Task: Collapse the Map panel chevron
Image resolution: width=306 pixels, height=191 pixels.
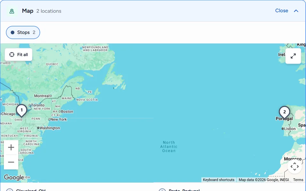Action: tap(296, 11)
